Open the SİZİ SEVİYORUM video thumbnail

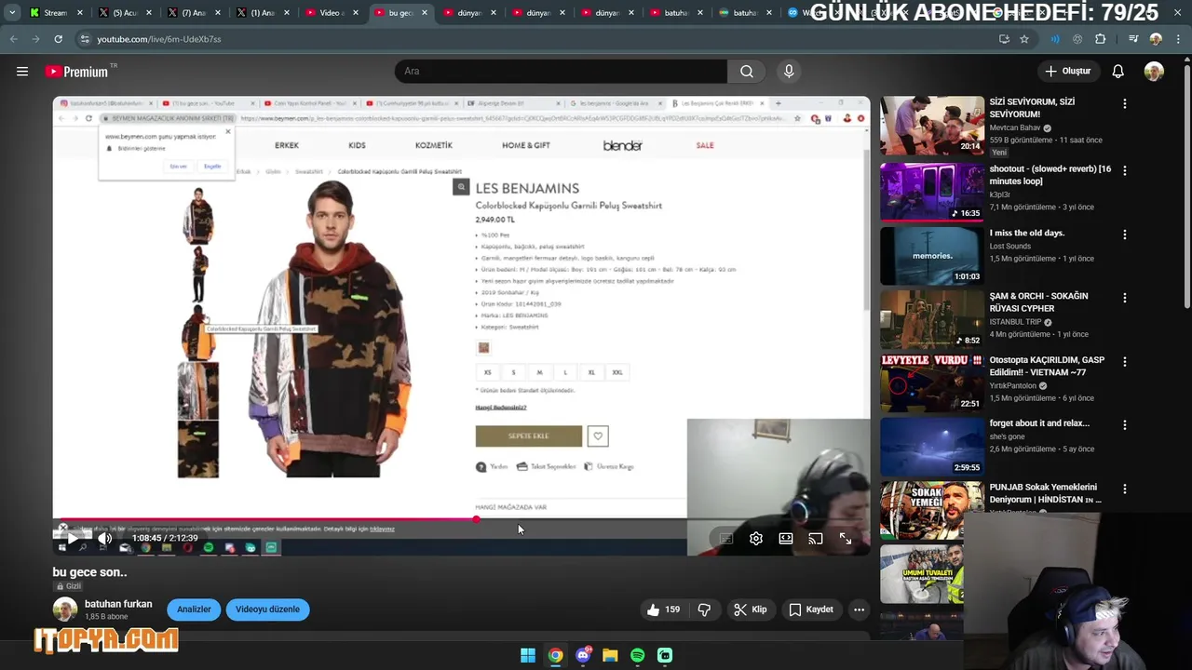point(932,125)
